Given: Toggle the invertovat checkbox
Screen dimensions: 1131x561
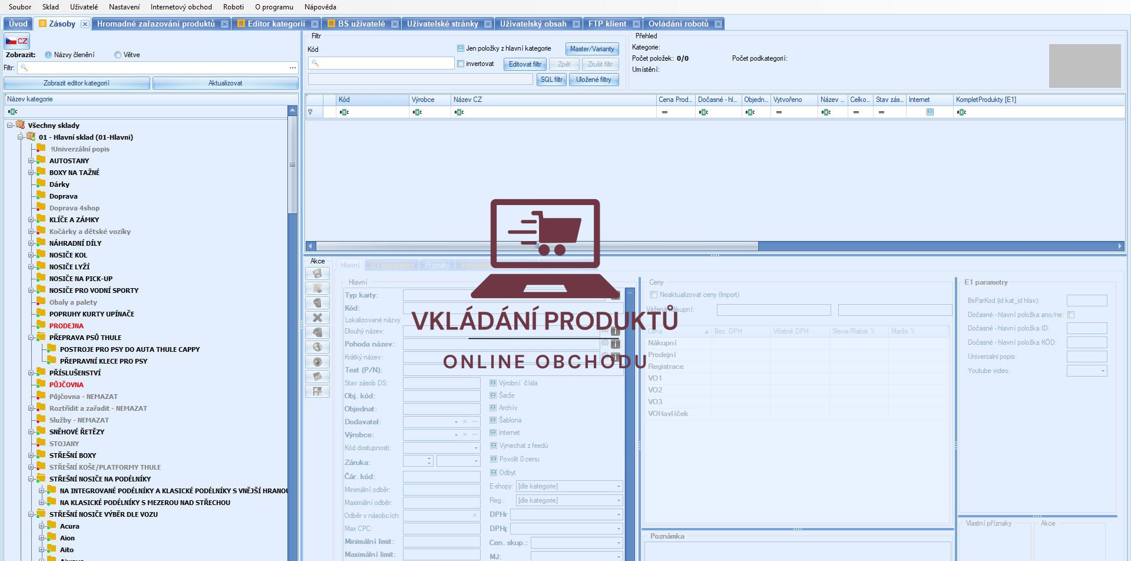Looking at the screenshot, I should click(x=461, y=64).
